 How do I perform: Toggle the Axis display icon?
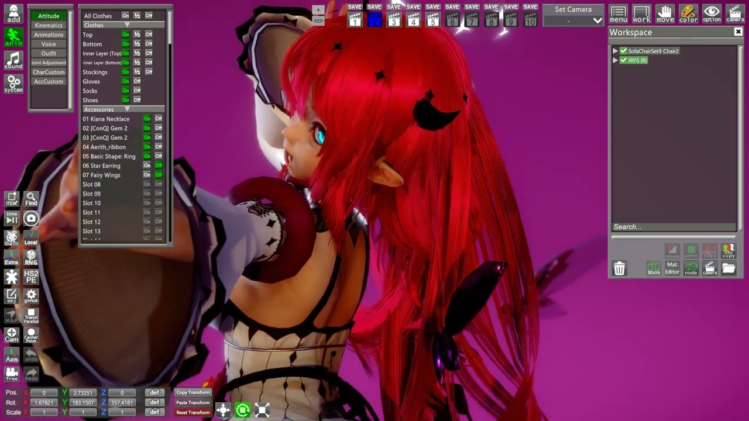12,354
